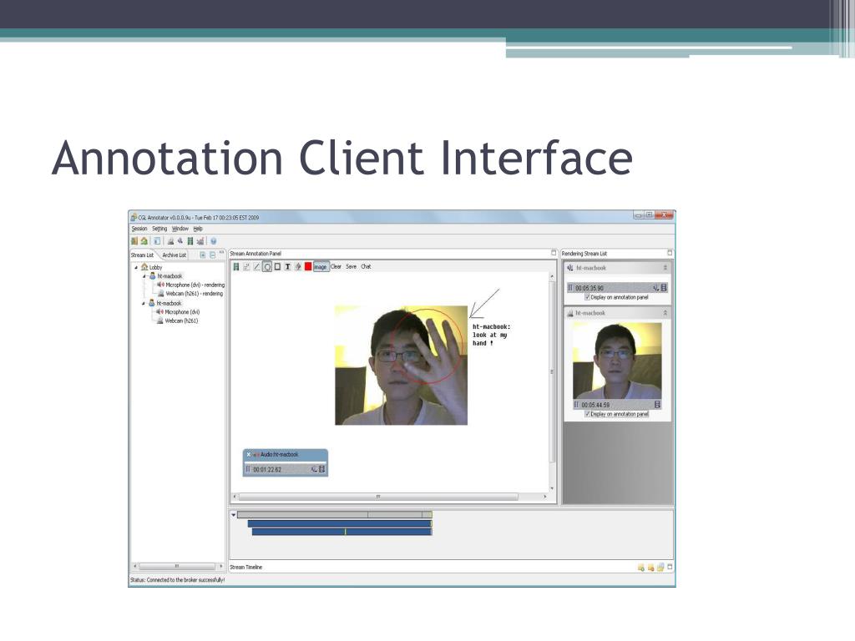
Task: Click the Image button in annotation toolbar
Action: click(321, 266)
